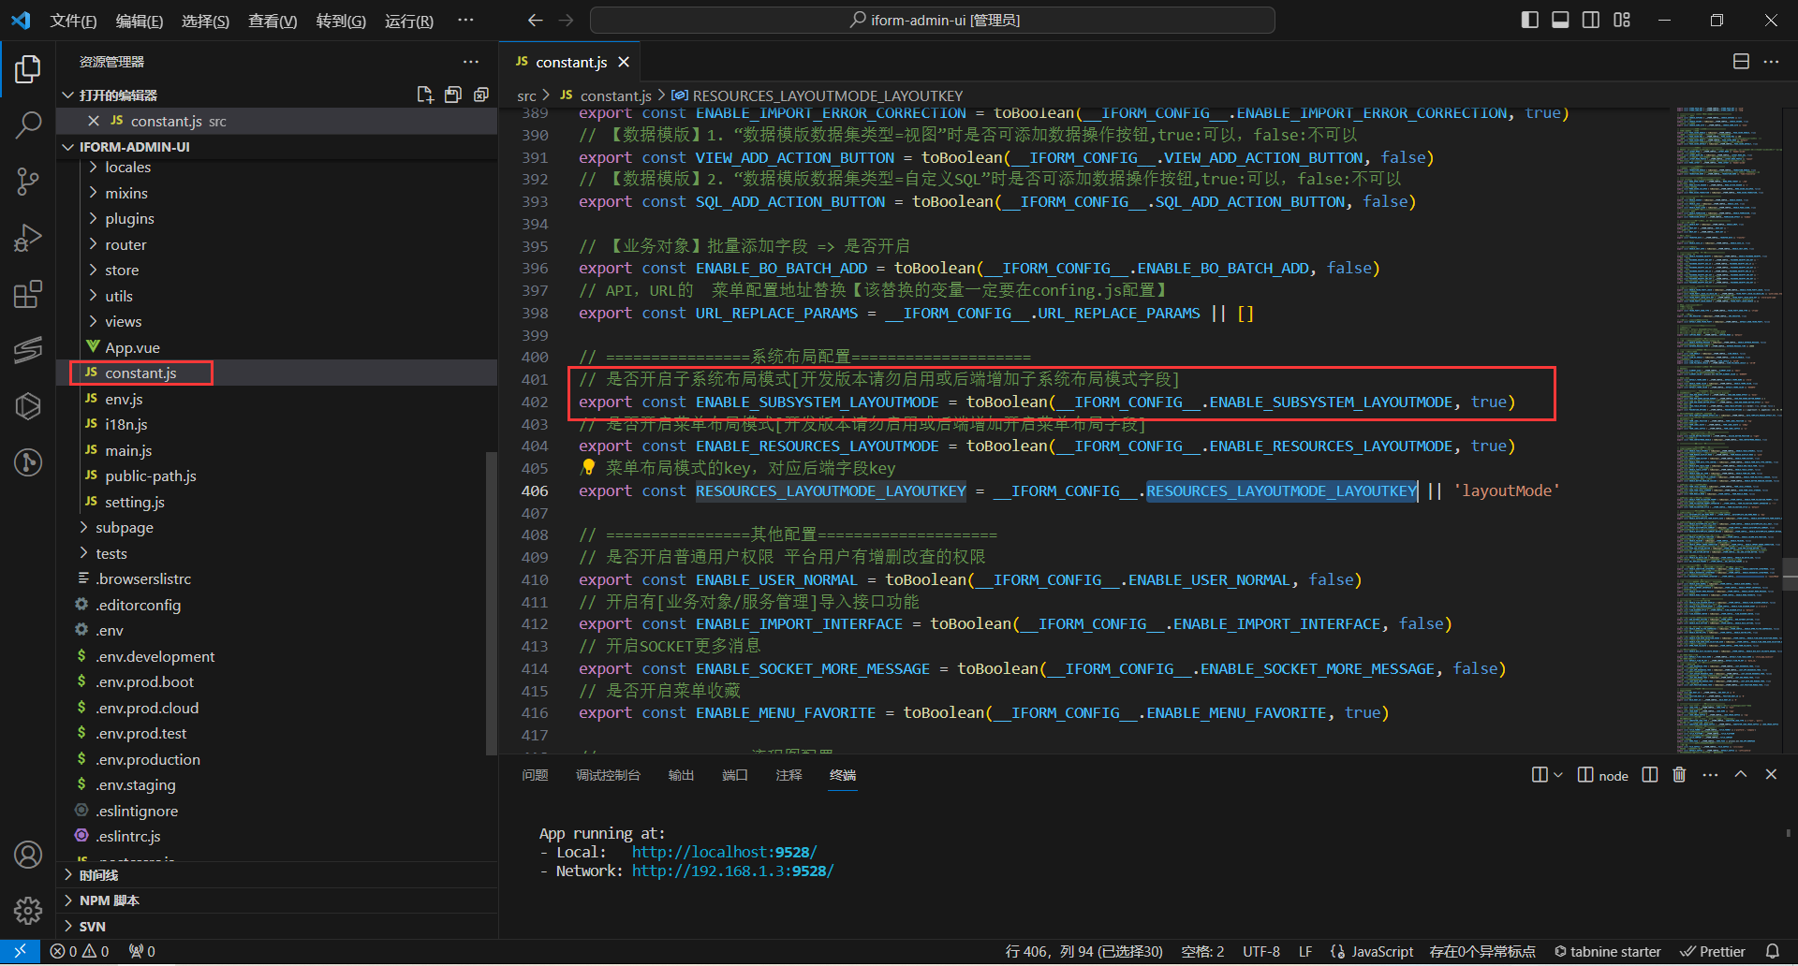The image size is (1798, 966).
Task: Toggle the secondary sidebar layout button
Action: pyautogui.click(x=1591, y=20)
